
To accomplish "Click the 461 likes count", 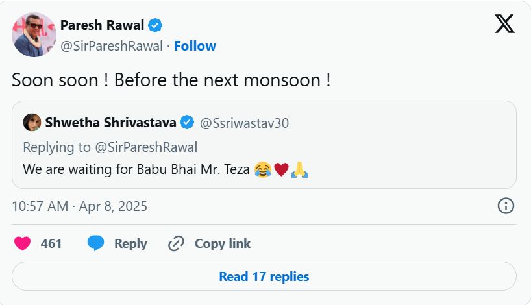I will click(x=51, y=243).
